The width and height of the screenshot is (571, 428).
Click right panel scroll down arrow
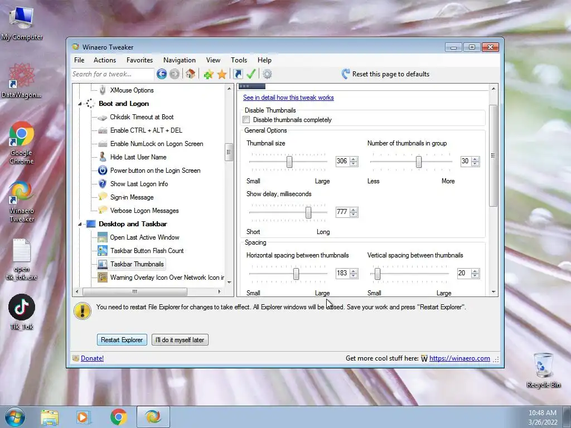click(493, 292)
